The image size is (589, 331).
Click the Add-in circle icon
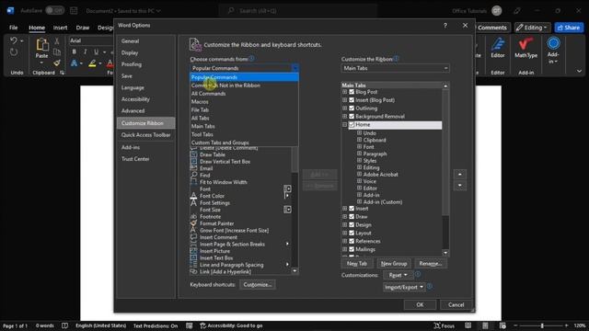[553, 43]
